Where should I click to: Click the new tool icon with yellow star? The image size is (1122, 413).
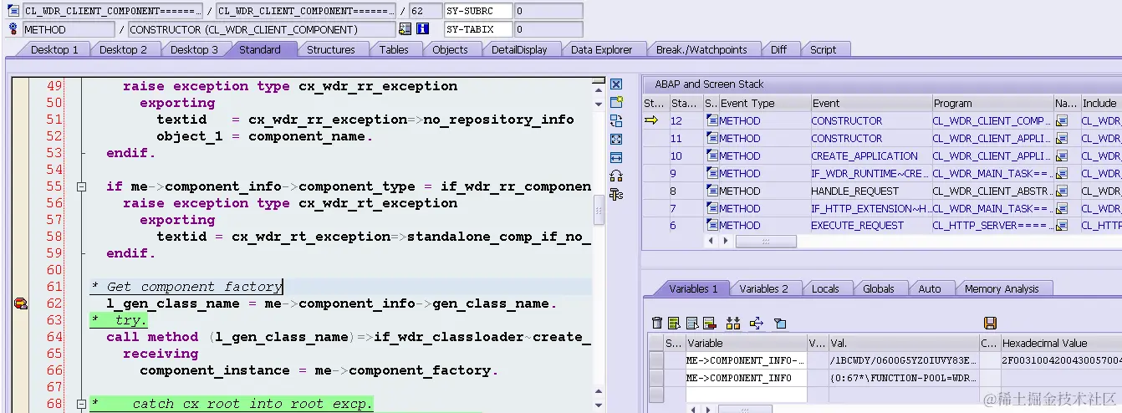pyautogui.click(x=616, y=102)
